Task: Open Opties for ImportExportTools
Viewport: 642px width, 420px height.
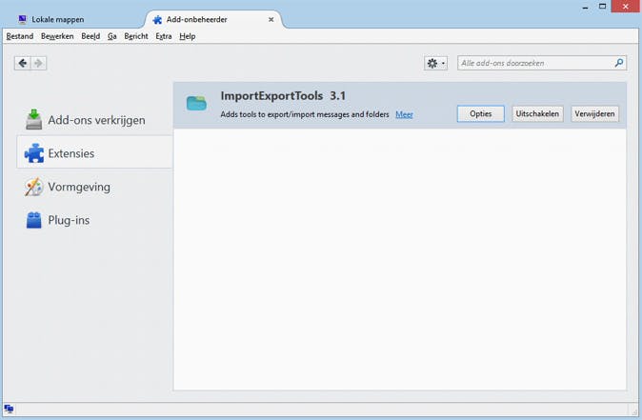Action: tap(481, 113)
